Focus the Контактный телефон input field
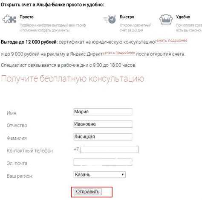Image resolution: width=202 pixels, height=200 pixels. tap(110, 150)
